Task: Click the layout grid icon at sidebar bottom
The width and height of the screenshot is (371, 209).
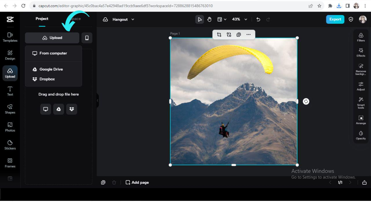Action: 10,179
